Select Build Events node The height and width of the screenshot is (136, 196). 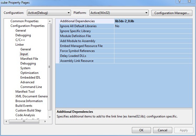click(24, 106)
